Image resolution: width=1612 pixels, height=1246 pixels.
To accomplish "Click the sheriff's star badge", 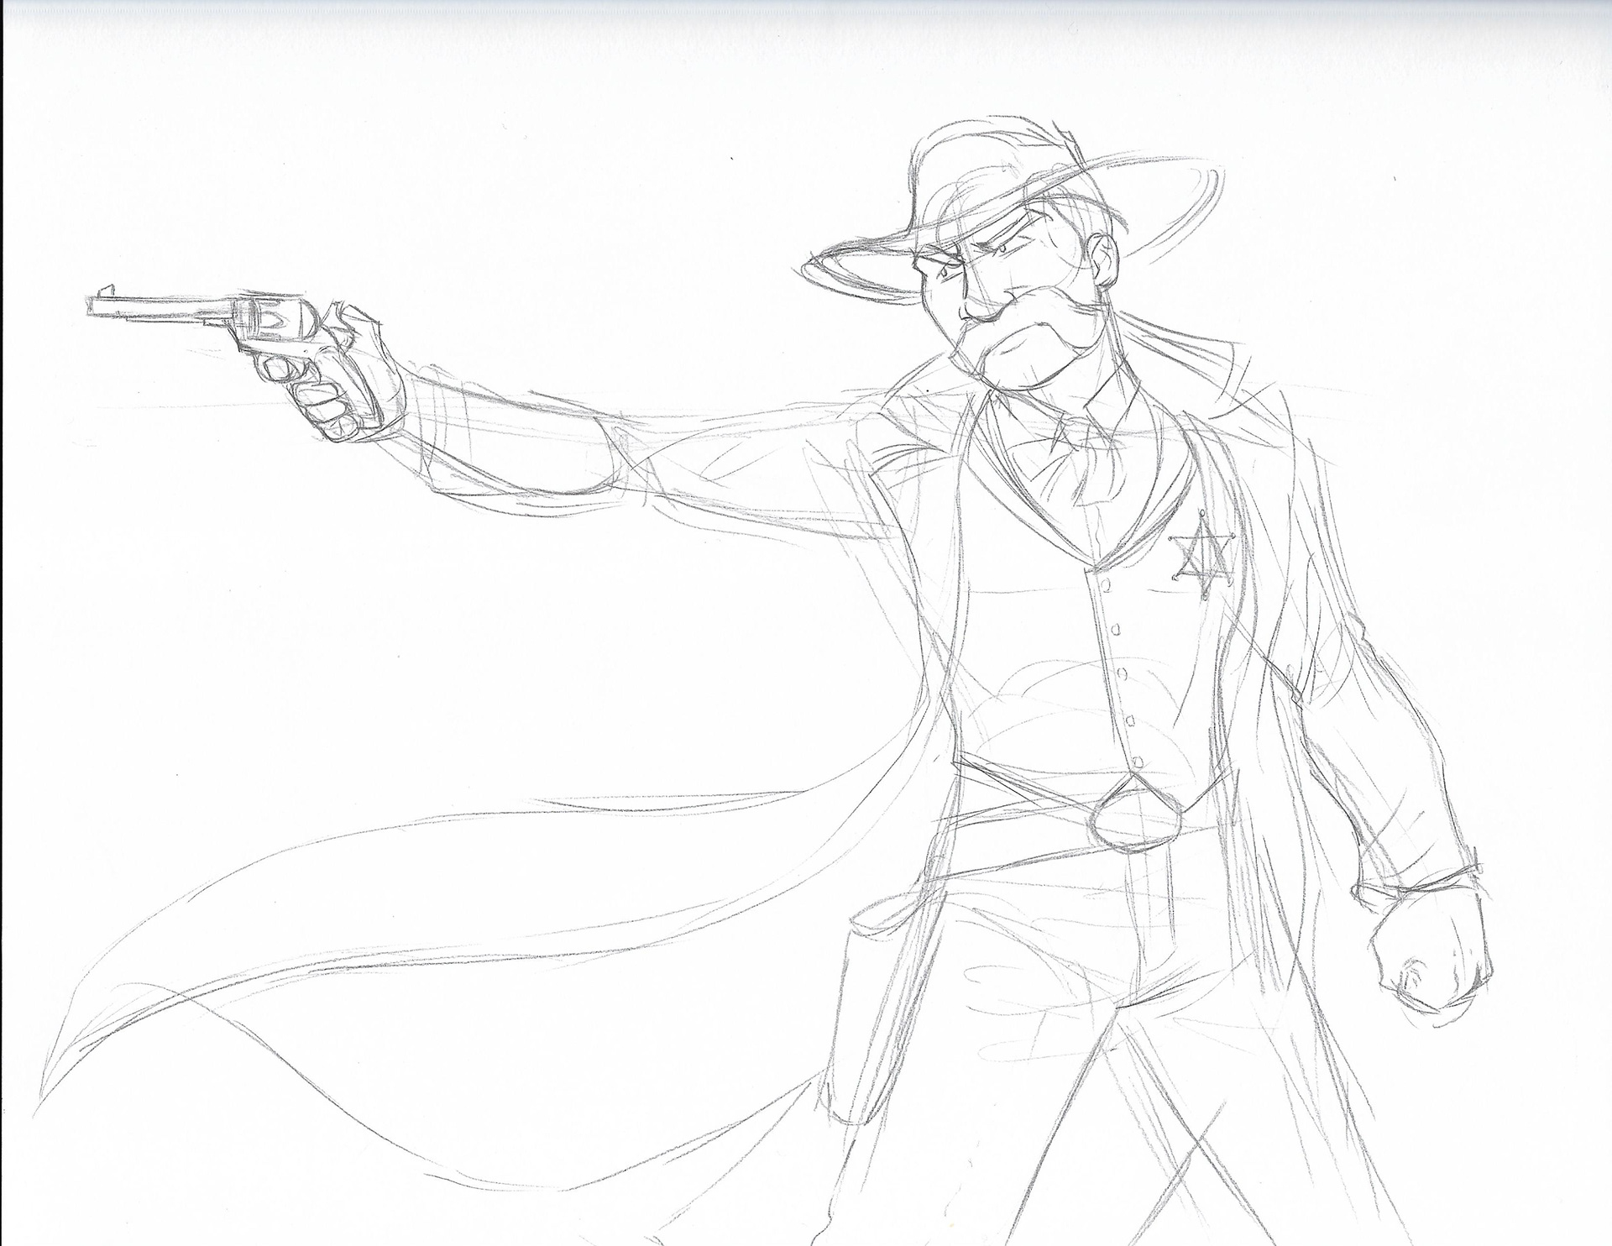I will (1201, 557).
